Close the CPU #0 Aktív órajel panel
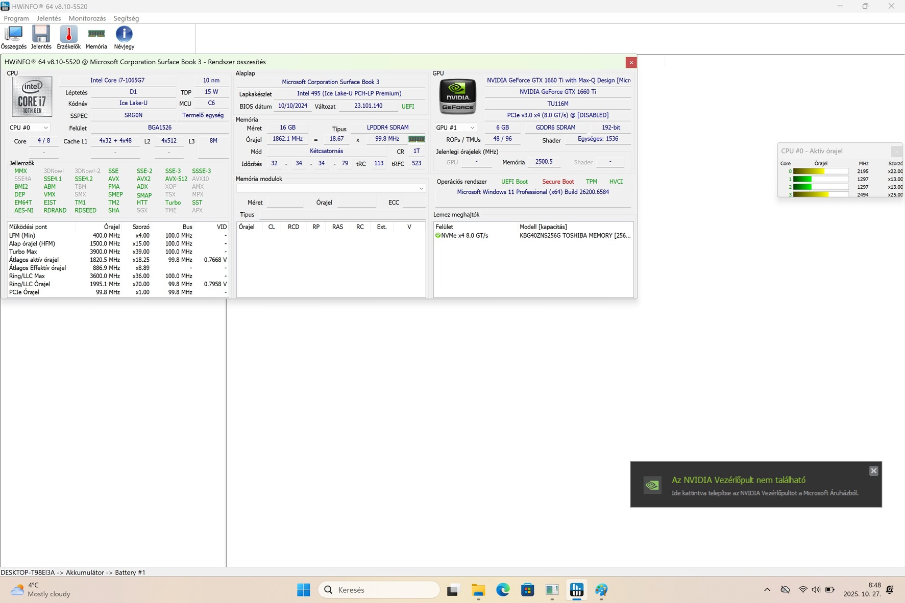 896,151
